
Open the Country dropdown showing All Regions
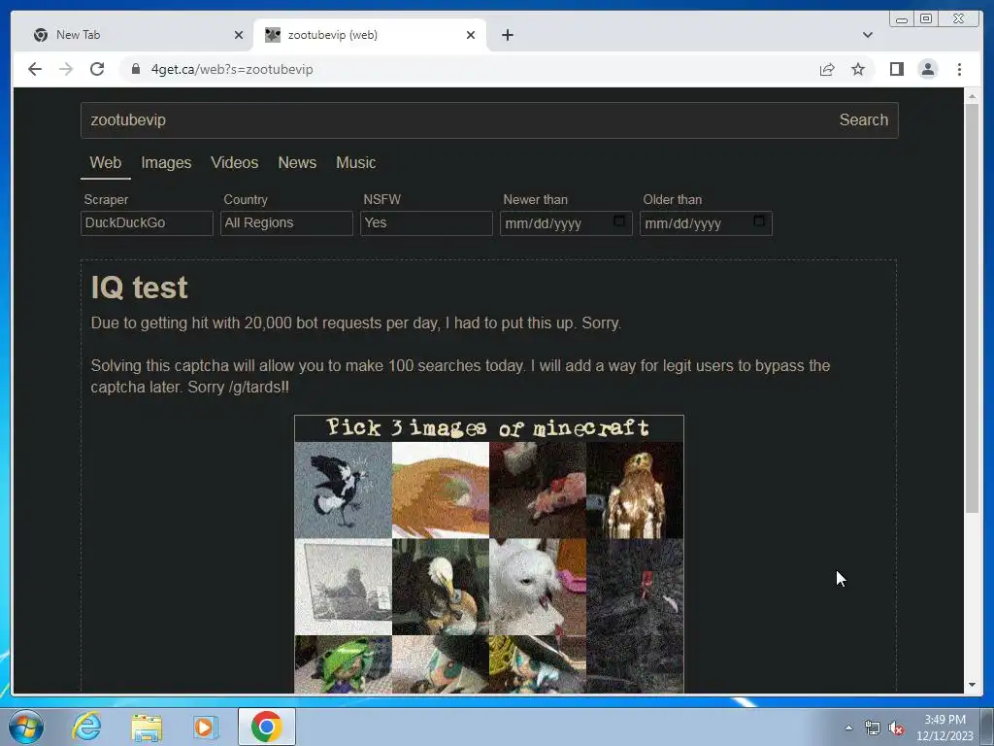coord(286,223)
